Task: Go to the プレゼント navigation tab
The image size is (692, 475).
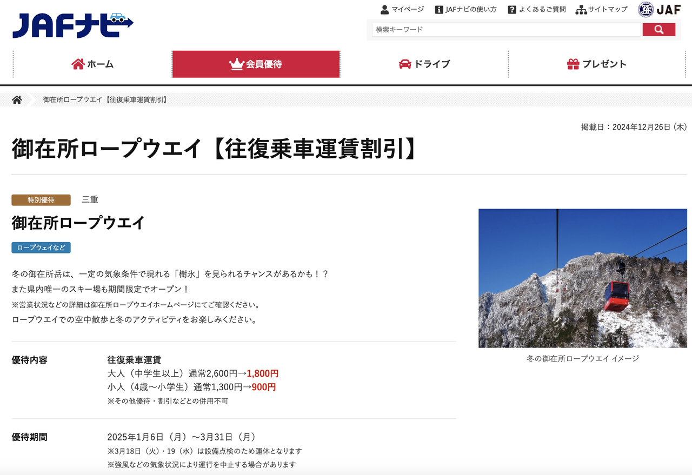Action: pyautogui.click(x=597, y=64)
